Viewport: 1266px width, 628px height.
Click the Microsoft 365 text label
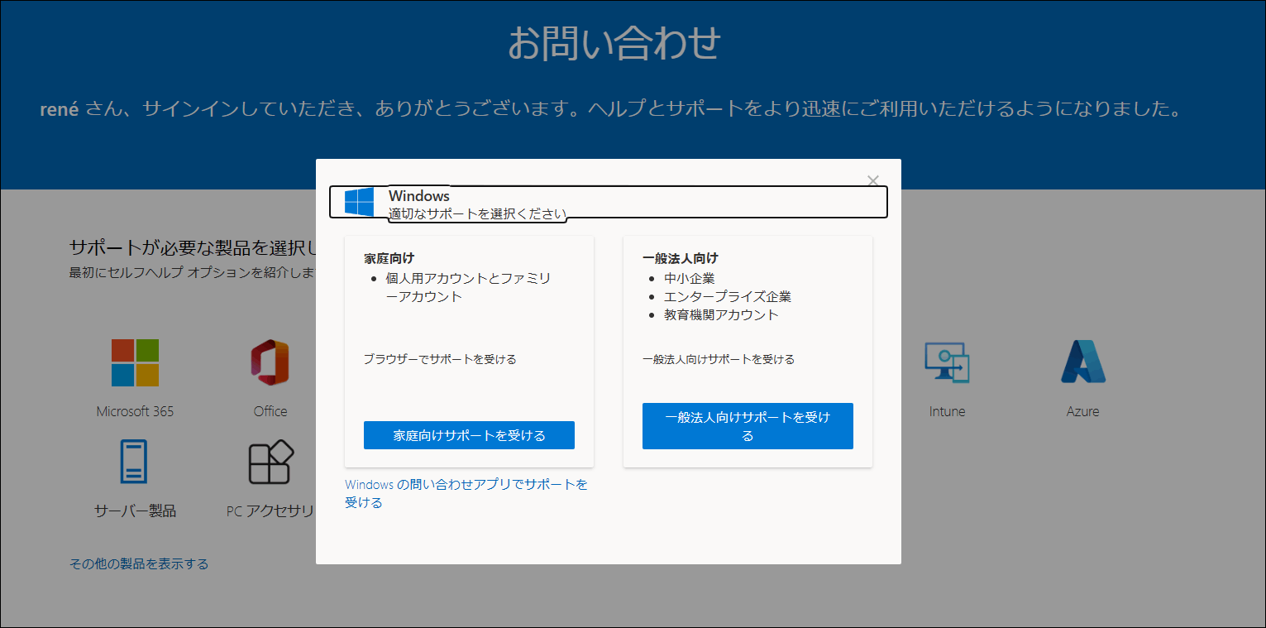[x=135, y=411]
